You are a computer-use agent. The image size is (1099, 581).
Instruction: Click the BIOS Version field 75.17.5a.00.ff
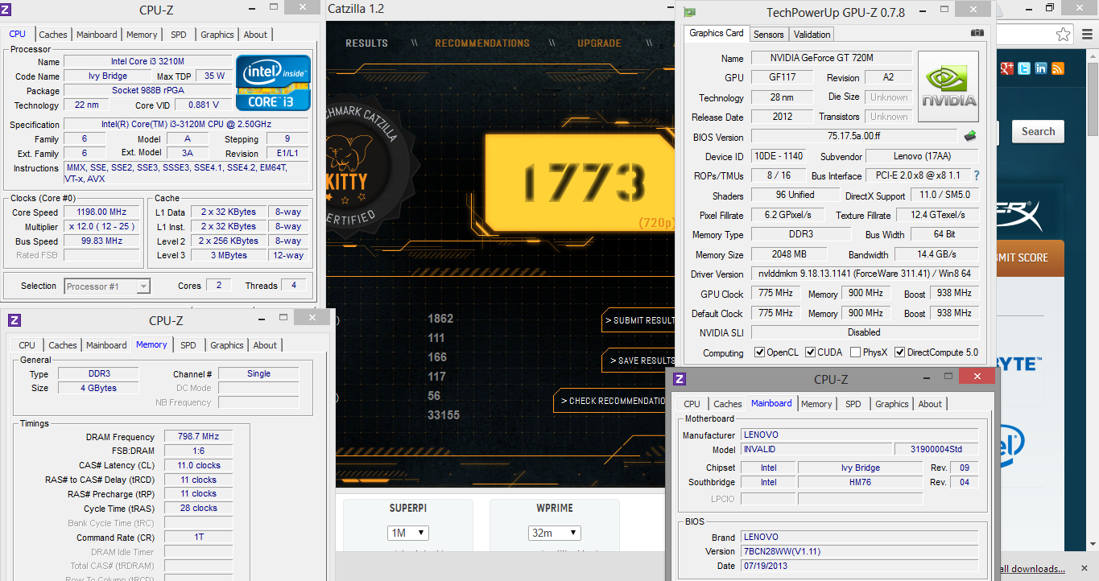[854, 137]
